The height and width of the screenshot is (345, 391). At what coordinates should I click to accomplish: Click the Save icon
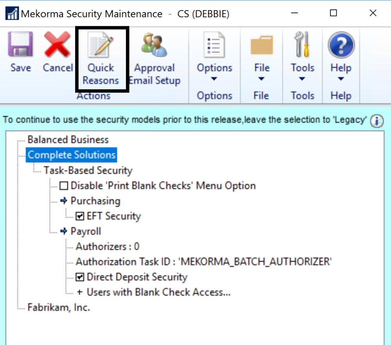(20, 45)
